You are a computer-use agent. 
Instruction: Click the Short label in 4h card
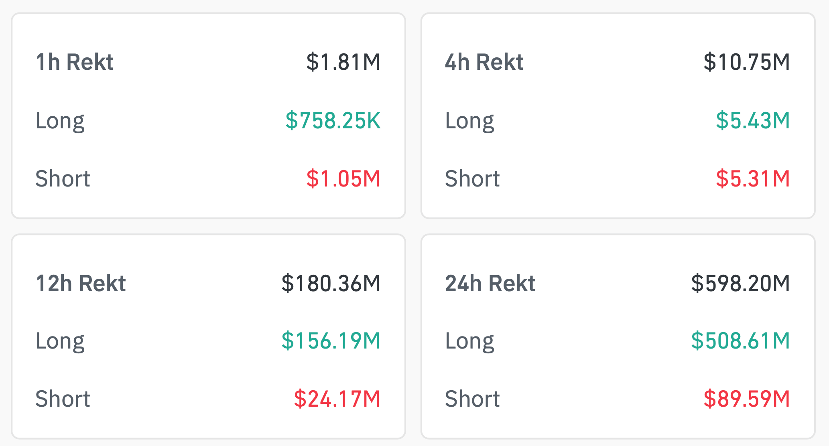click(473, 178)
